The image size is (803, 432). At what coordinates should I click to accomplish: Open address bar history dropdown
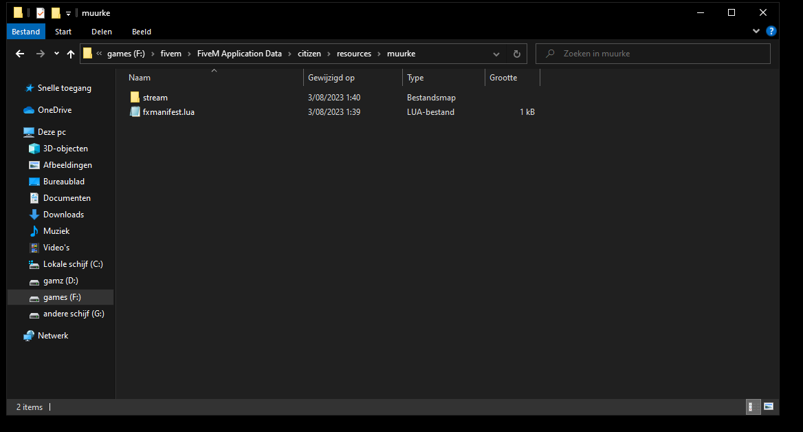(x=496, y=54)
